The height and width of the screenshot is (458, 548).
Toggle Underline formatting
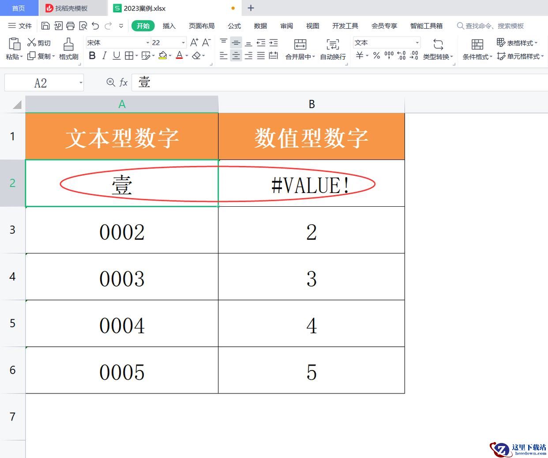(116, 56)
